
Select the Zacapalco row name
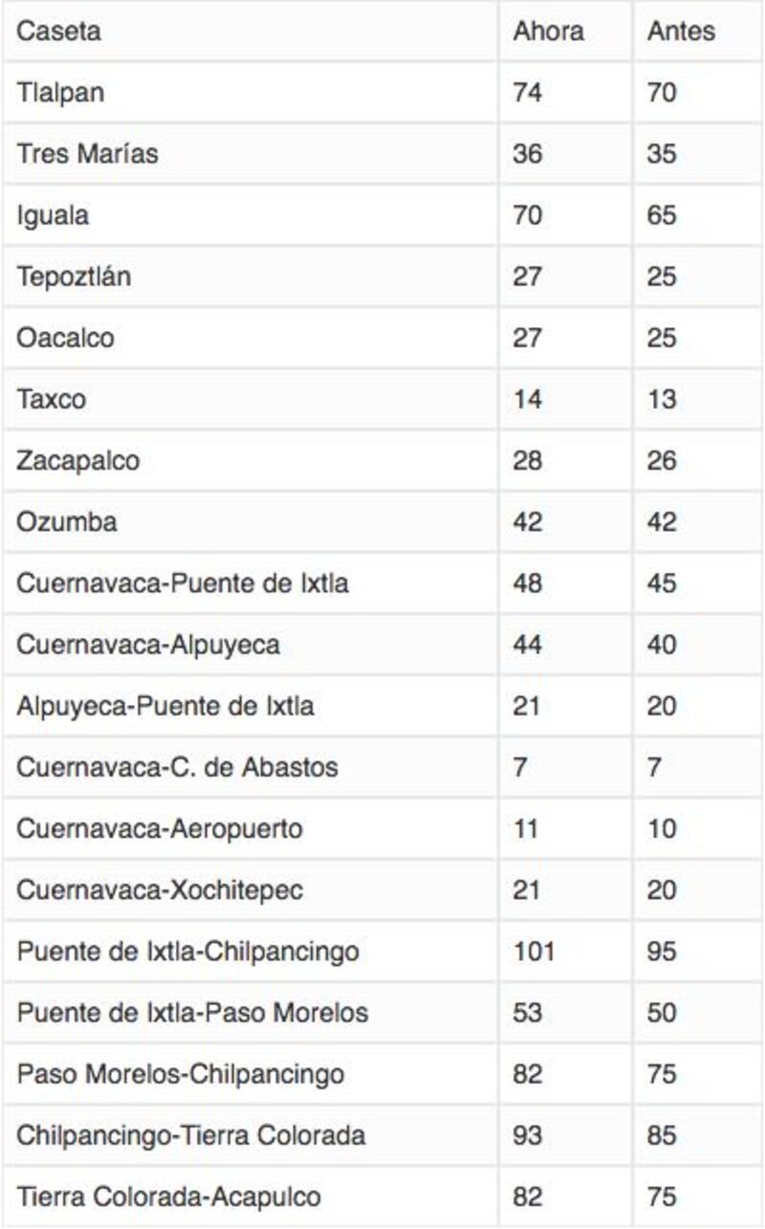(x=77, y=460)
